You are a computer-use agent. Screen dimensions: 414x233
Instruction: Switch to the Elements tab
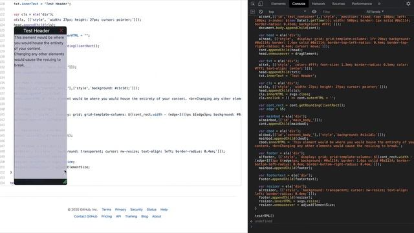coord(278,4)
